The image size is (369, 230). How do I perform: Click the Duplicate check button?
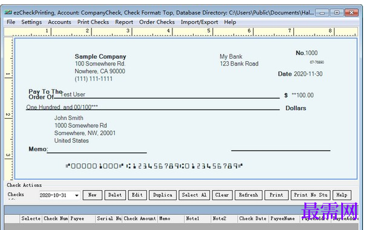click(163, 195)
